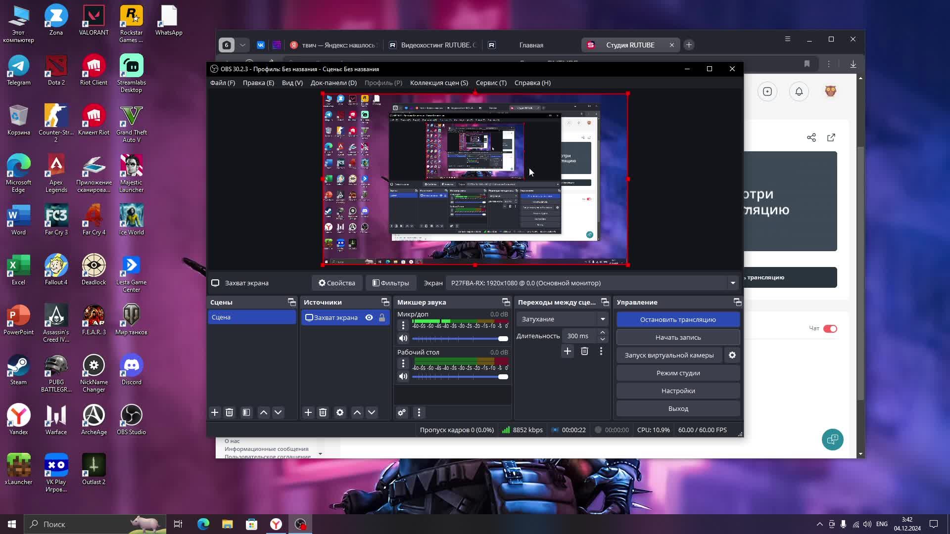Viewport: 950px width, 534px height.
Task: Open Свойства for selected source
Action: [x=337, y=283]
